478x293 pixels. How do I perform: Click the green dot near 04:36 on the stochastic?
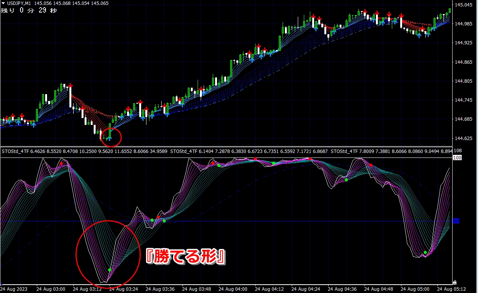(x=346, y=180)
